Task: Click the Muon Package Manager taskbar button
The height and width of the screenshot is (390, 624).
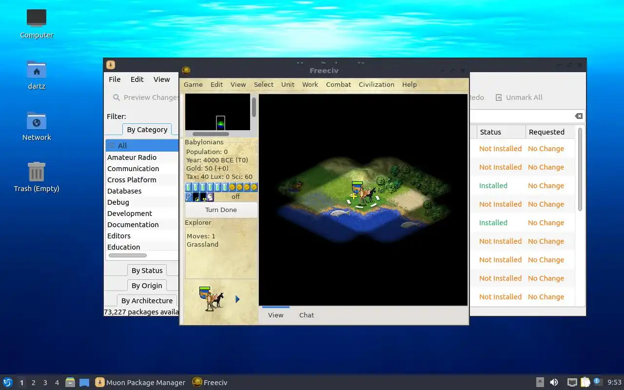Action: (x=140, y=383)
